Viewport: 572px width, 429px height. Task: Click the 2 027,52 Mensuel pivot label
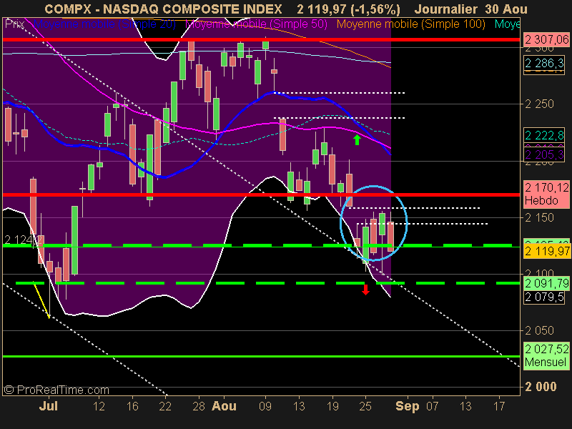tap(546, 355)
